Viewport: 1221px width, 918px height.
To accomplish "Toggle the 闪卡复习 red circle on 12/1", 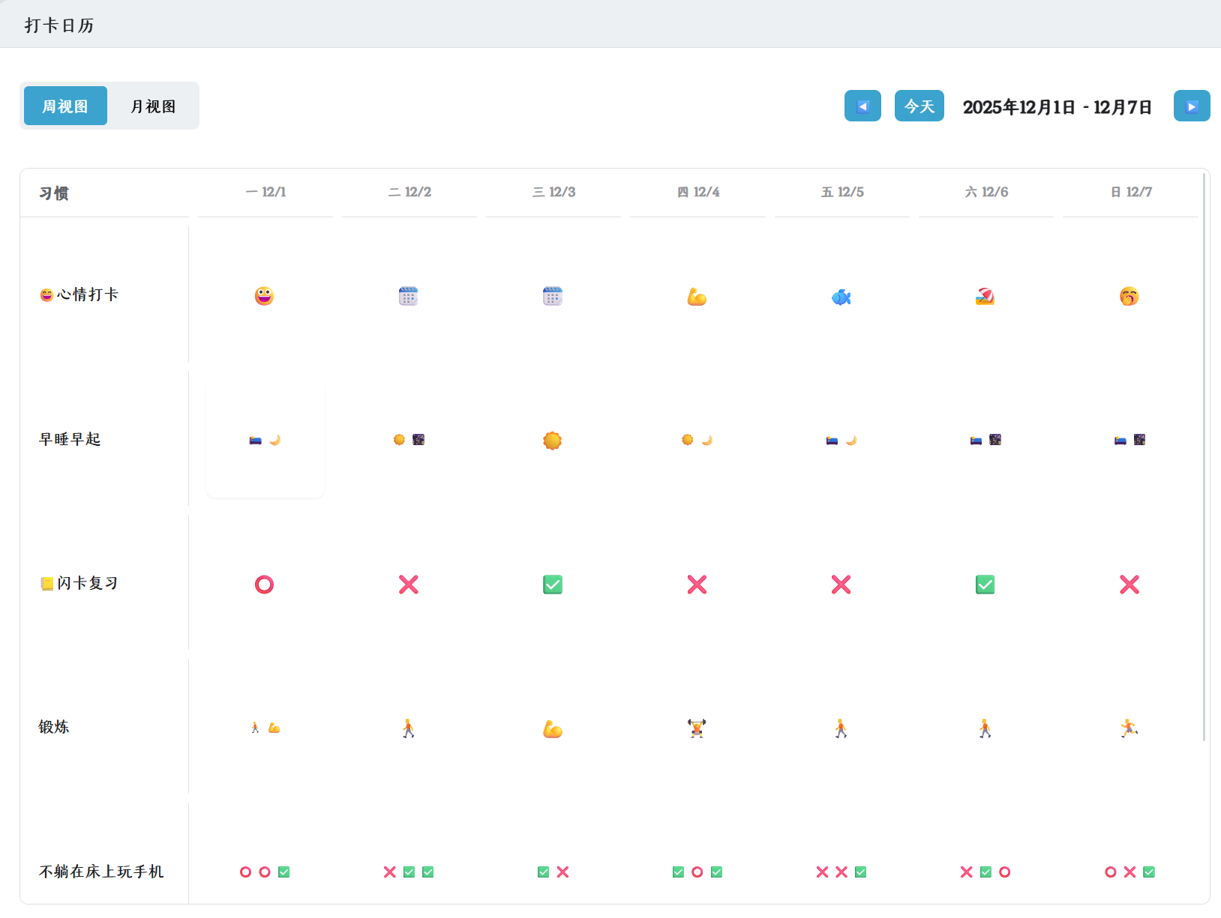I will click(264, 585).
